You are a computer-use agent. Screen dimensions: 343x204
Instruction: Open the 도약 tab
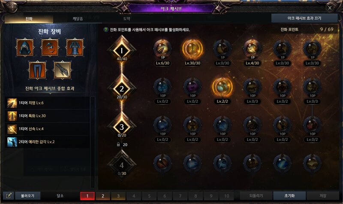(x=126, y=18)
